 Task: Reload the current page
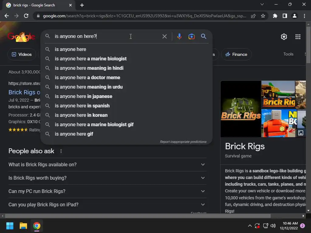point(26,16)
